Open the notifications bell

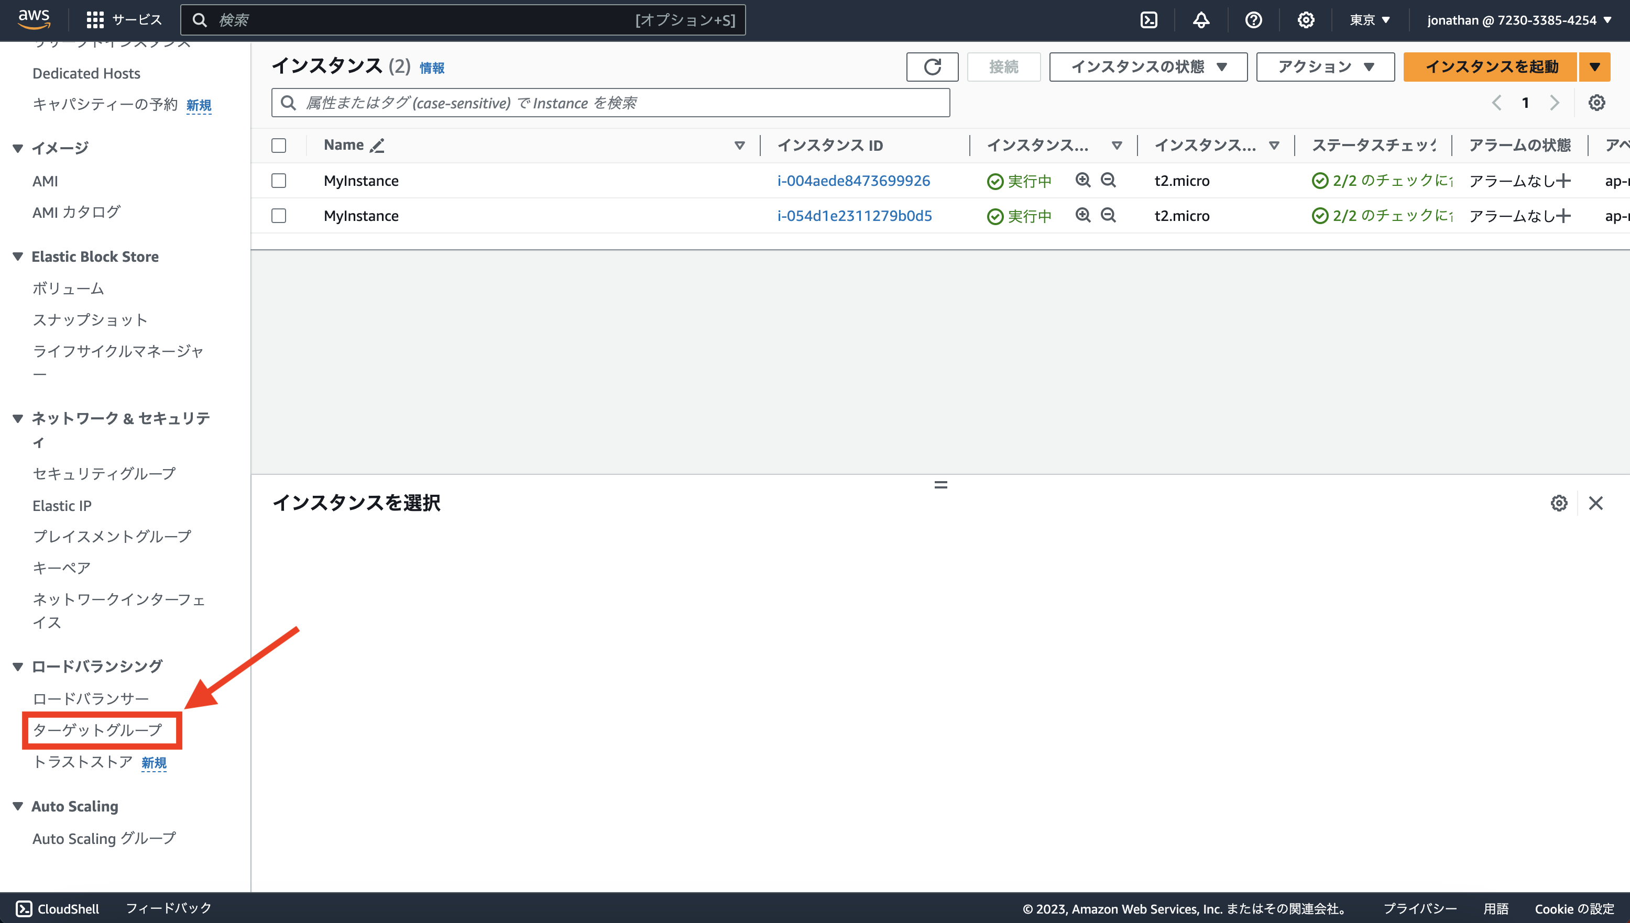(1200, 20)
